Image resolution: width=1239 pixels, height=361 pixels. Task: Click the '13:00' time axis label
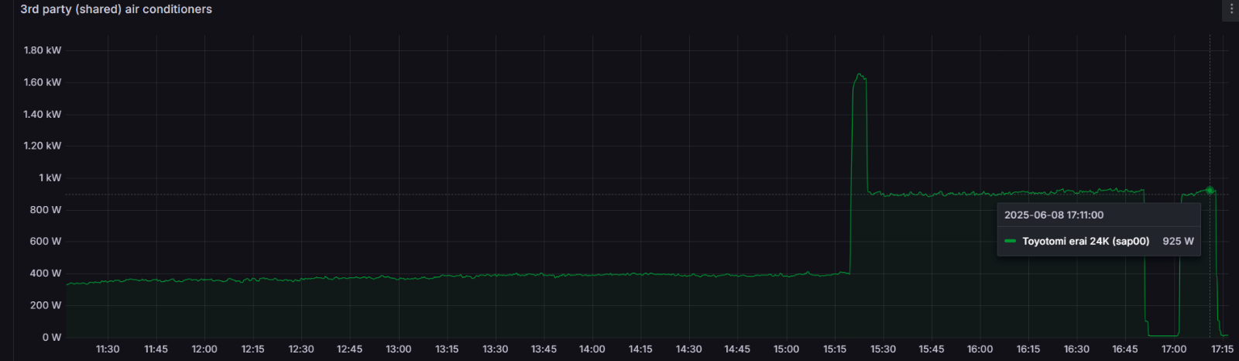click(398, 349)
